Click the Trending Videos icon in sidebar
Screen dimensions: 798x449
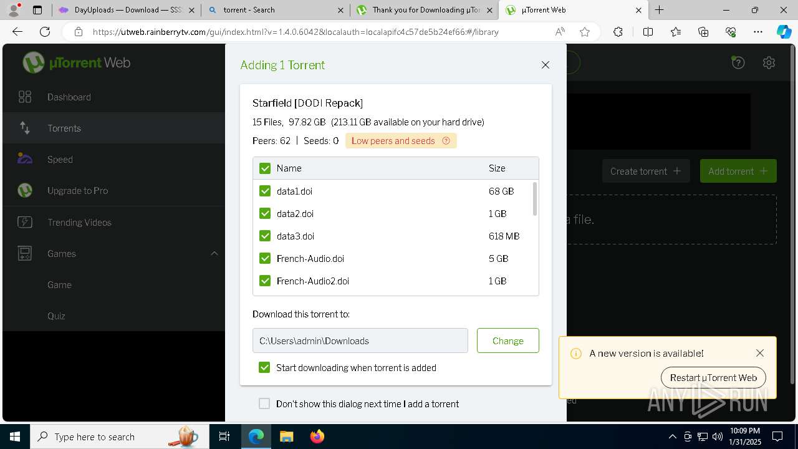pos(25,222)
